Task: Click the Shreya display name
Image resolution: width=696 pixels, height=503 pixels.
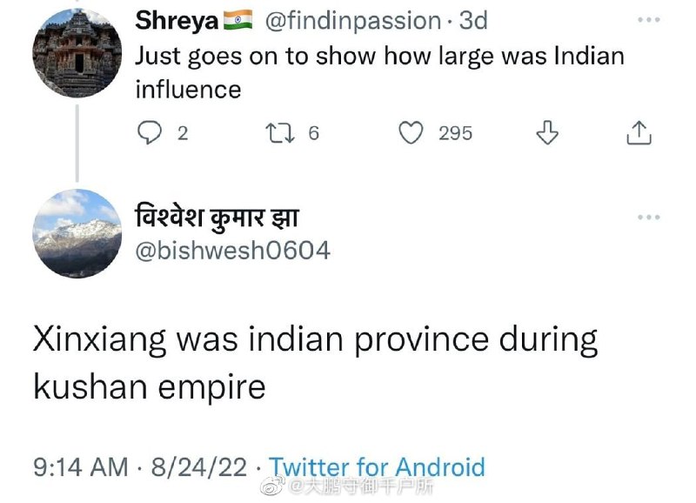Action: tap(177, 21)
